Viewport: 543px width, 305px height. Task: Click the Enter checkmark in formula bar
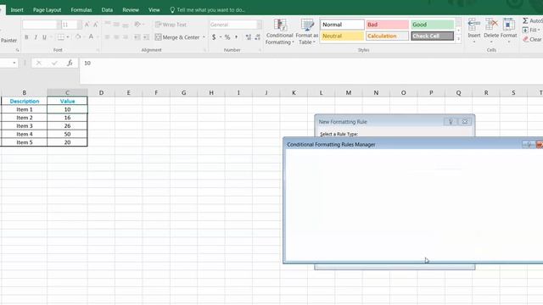point(54,63)
